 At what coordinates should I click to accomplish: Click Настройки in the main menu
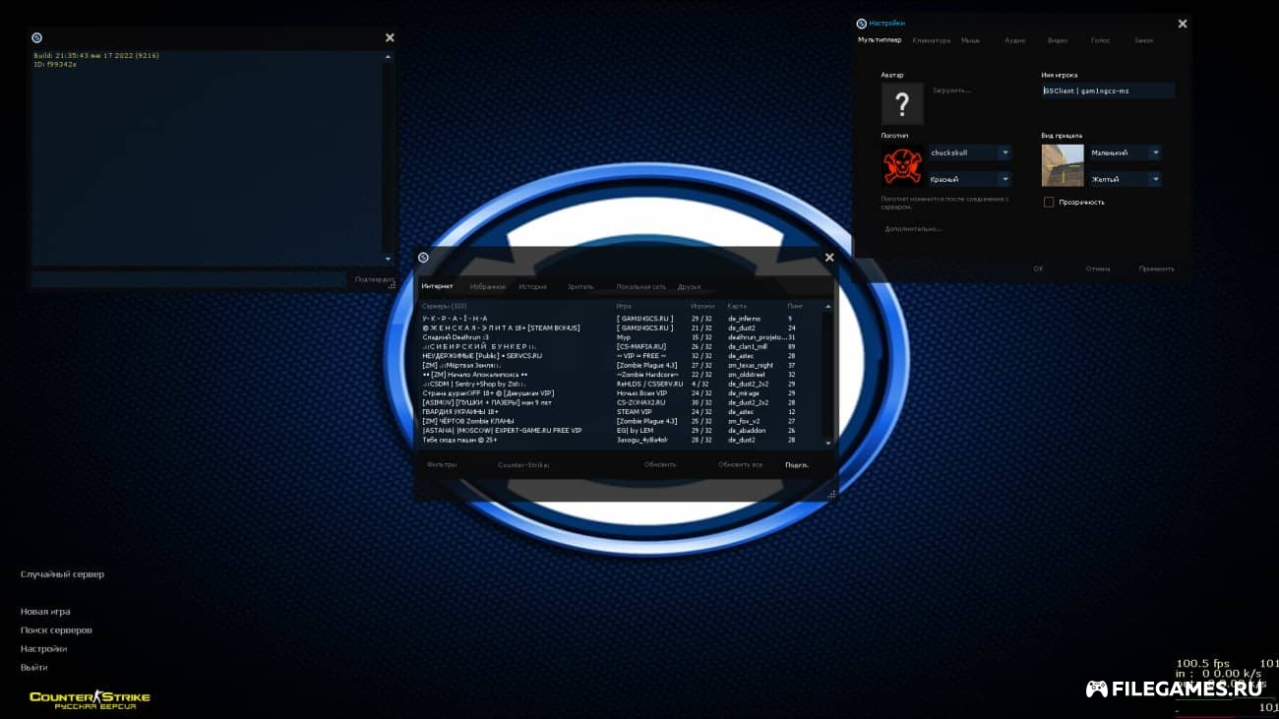tap(43, 649)
